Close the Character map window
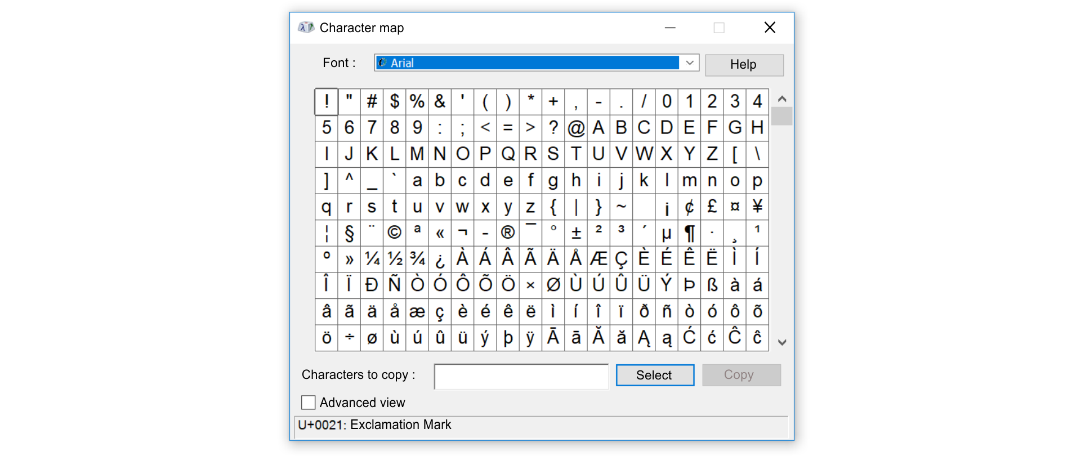This screenshot has width=1081, height=456. click(770, 28)
